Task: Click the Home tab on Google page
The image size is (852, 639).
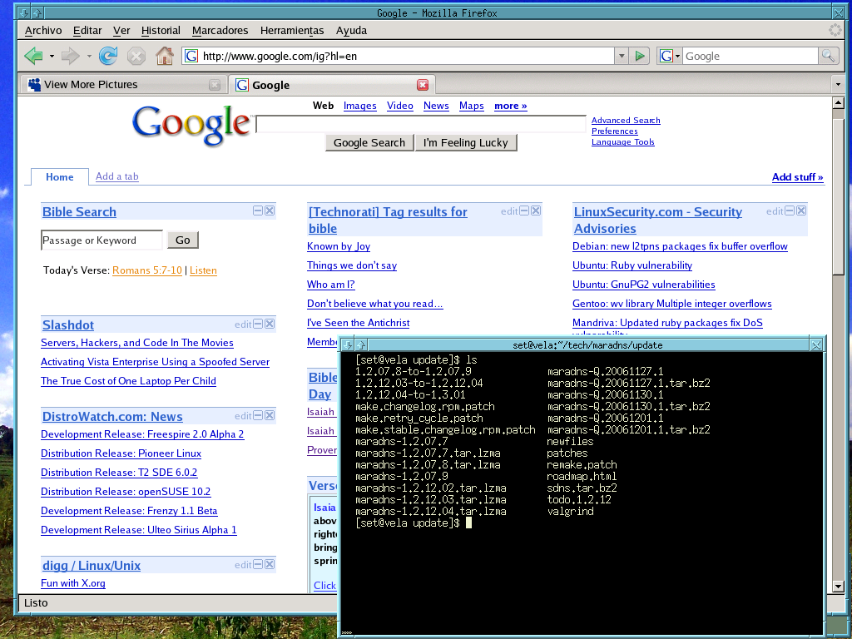Action: click(59, 177)
